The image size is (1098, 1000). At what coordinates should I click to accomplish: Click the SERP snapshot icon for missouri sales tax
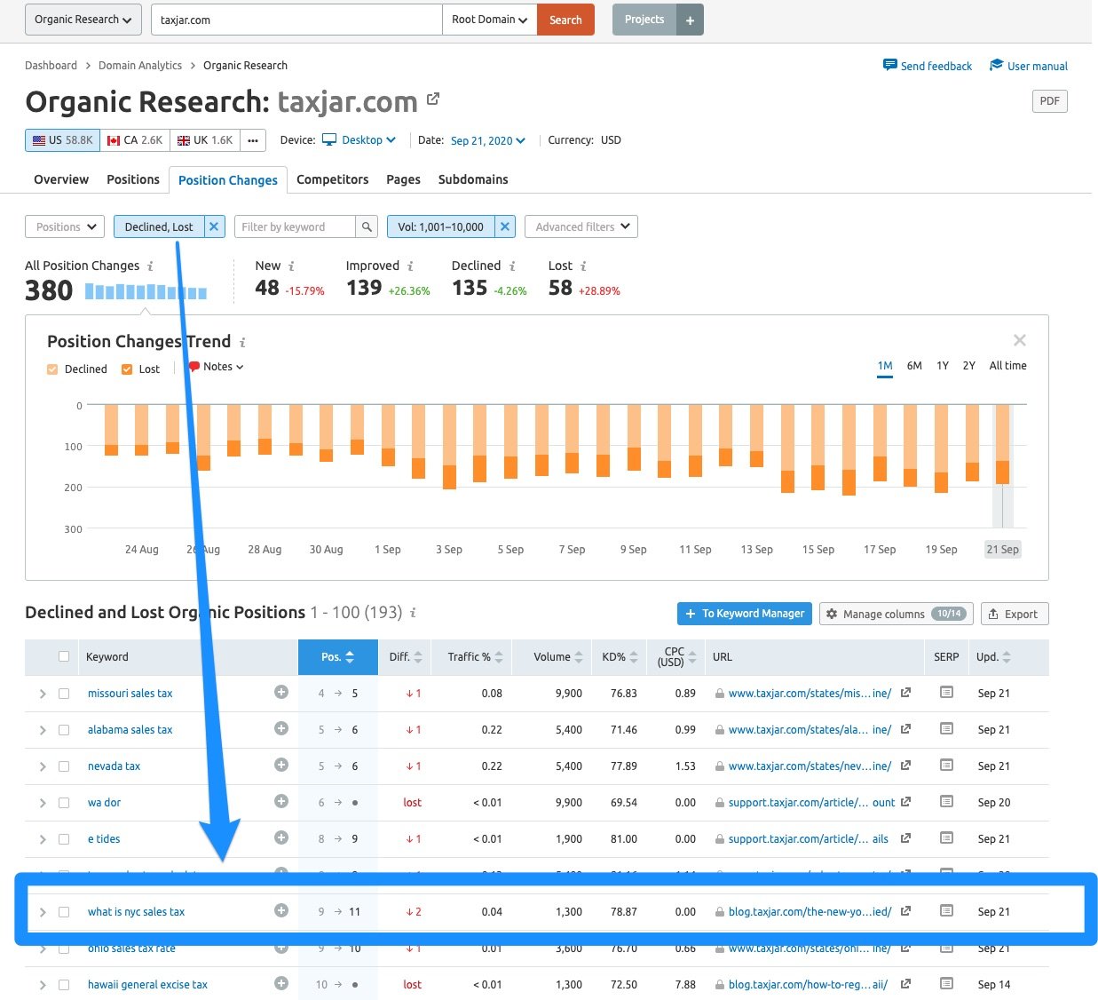(945, 693)
